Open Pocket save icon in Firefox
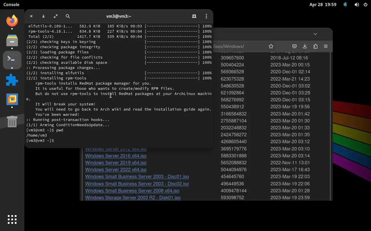The image size is (371, 231). [294, 46]
